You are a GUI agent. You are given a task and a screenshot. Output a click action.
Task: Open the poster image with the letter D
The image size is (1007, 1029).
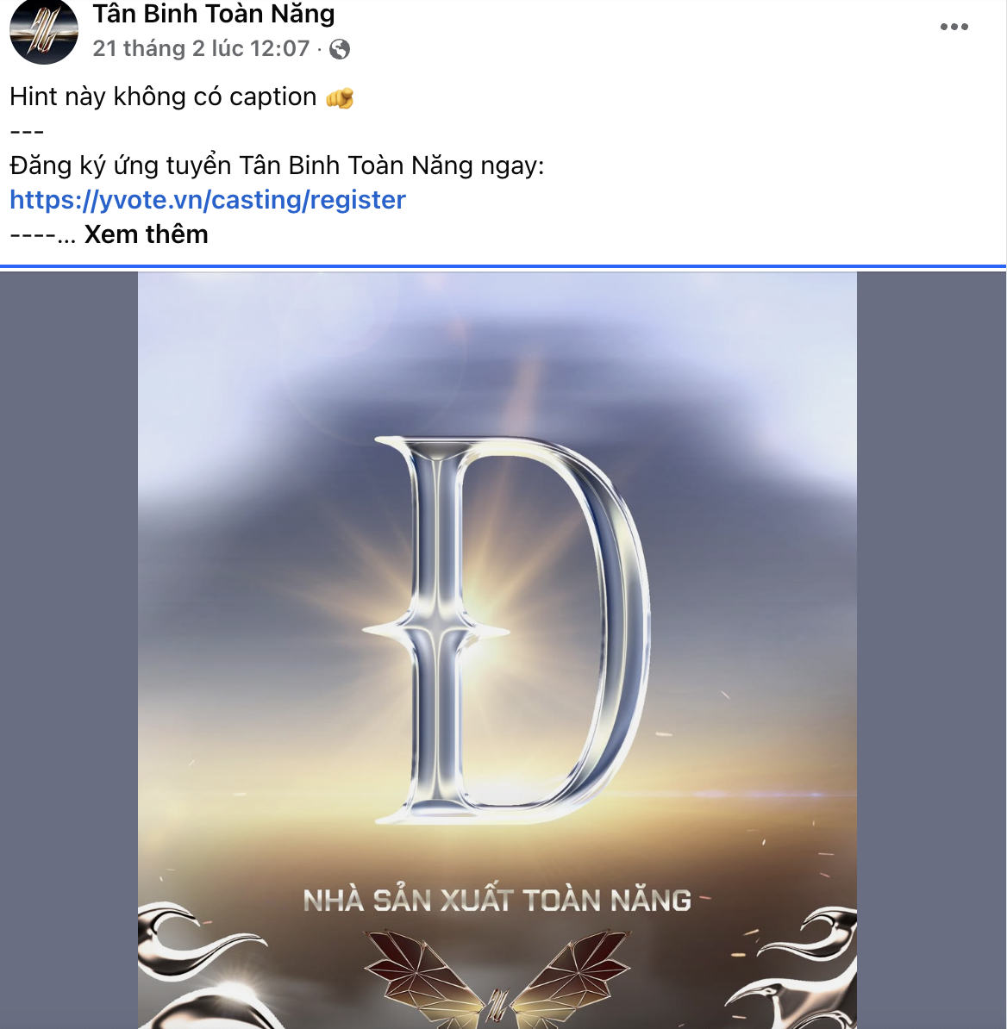(x=497, y=651)
